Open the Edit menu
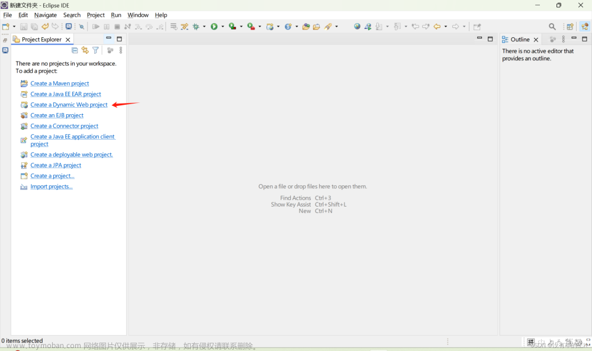The image size is (592, 351). coord(23,15)
